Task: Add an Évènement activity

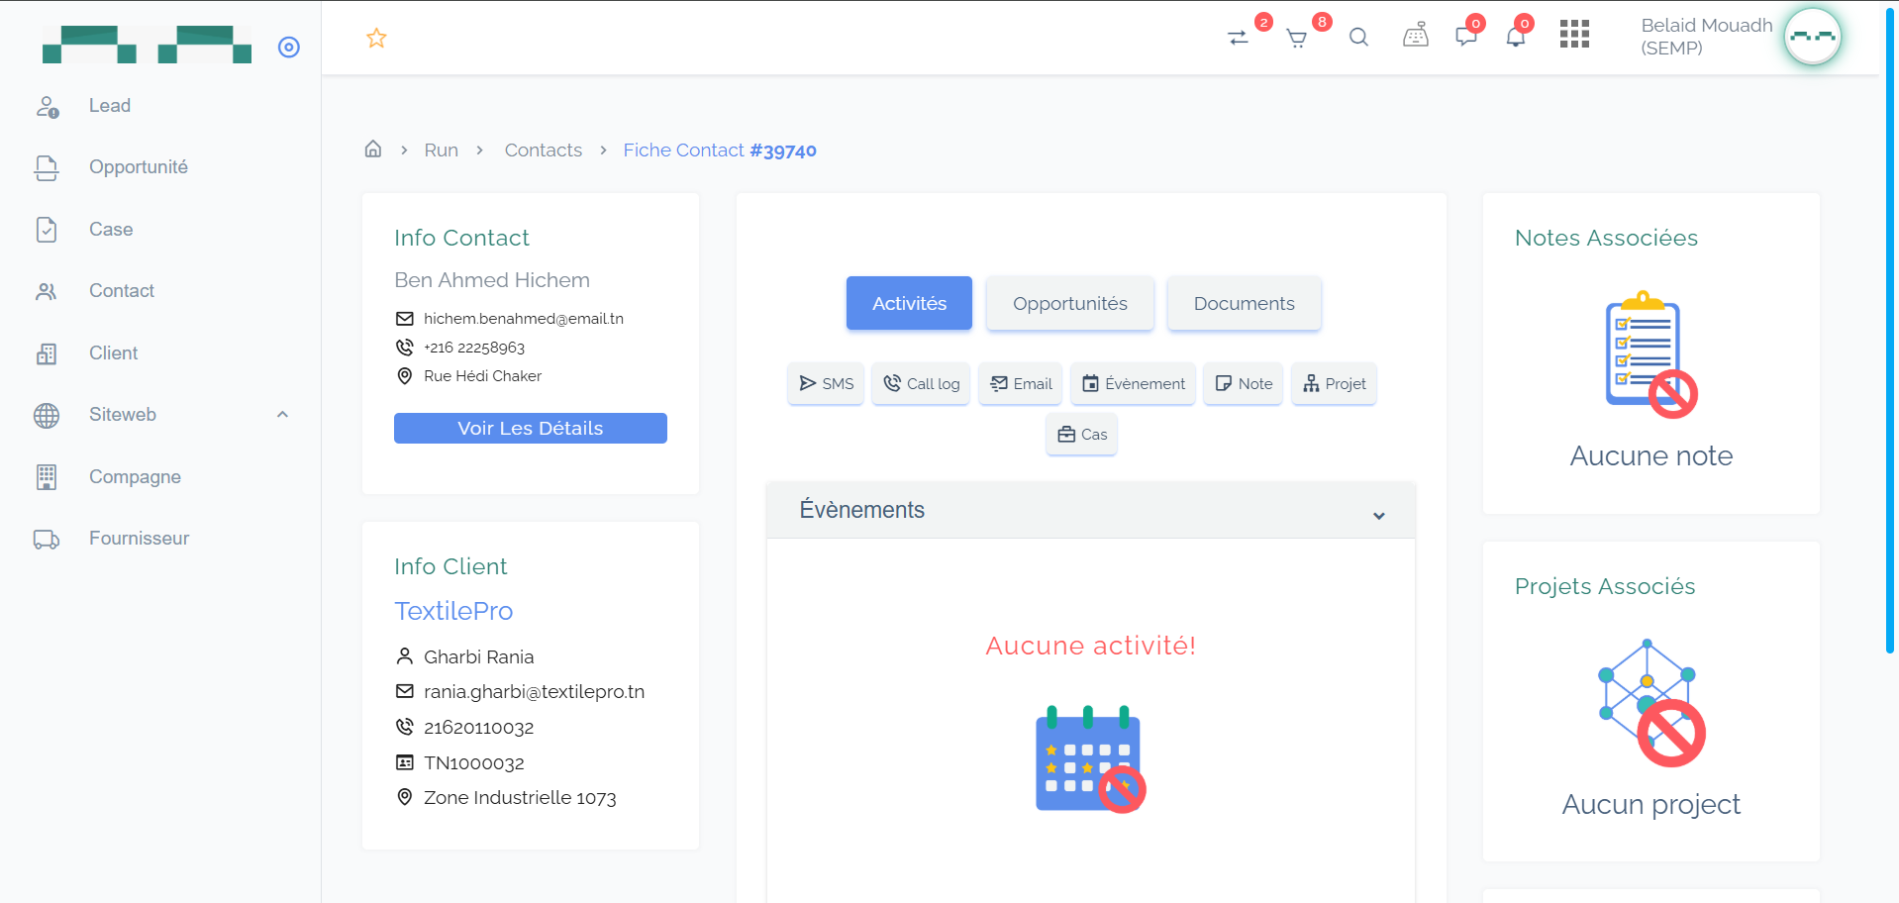Action: point(1133,383)
